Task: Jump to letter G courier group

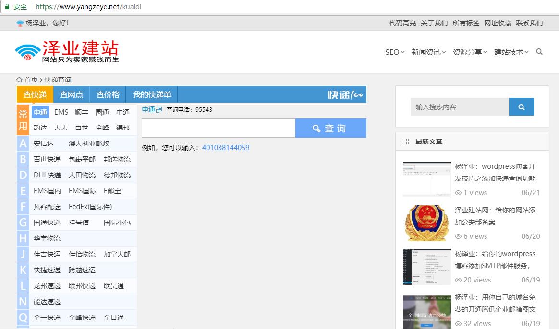Action: 23,223
